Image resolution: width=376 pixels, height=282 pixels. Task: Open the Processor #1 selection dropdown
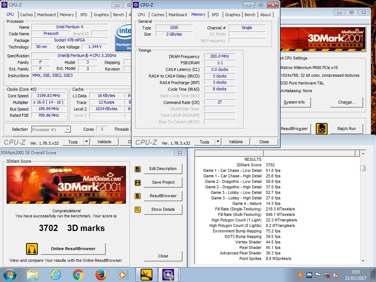68,130
